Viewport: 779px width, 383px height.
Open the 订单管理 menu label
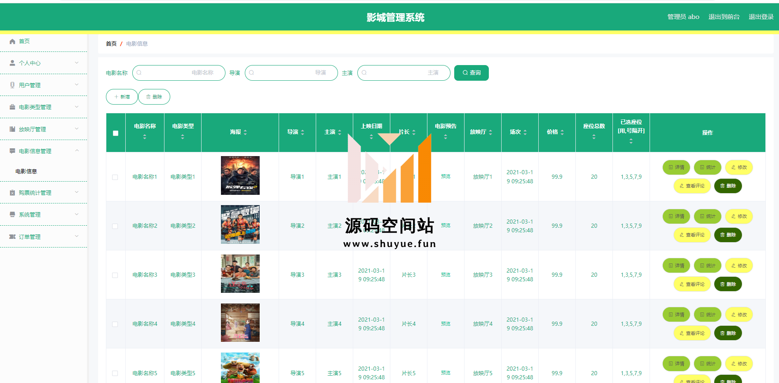coord(30,237)
